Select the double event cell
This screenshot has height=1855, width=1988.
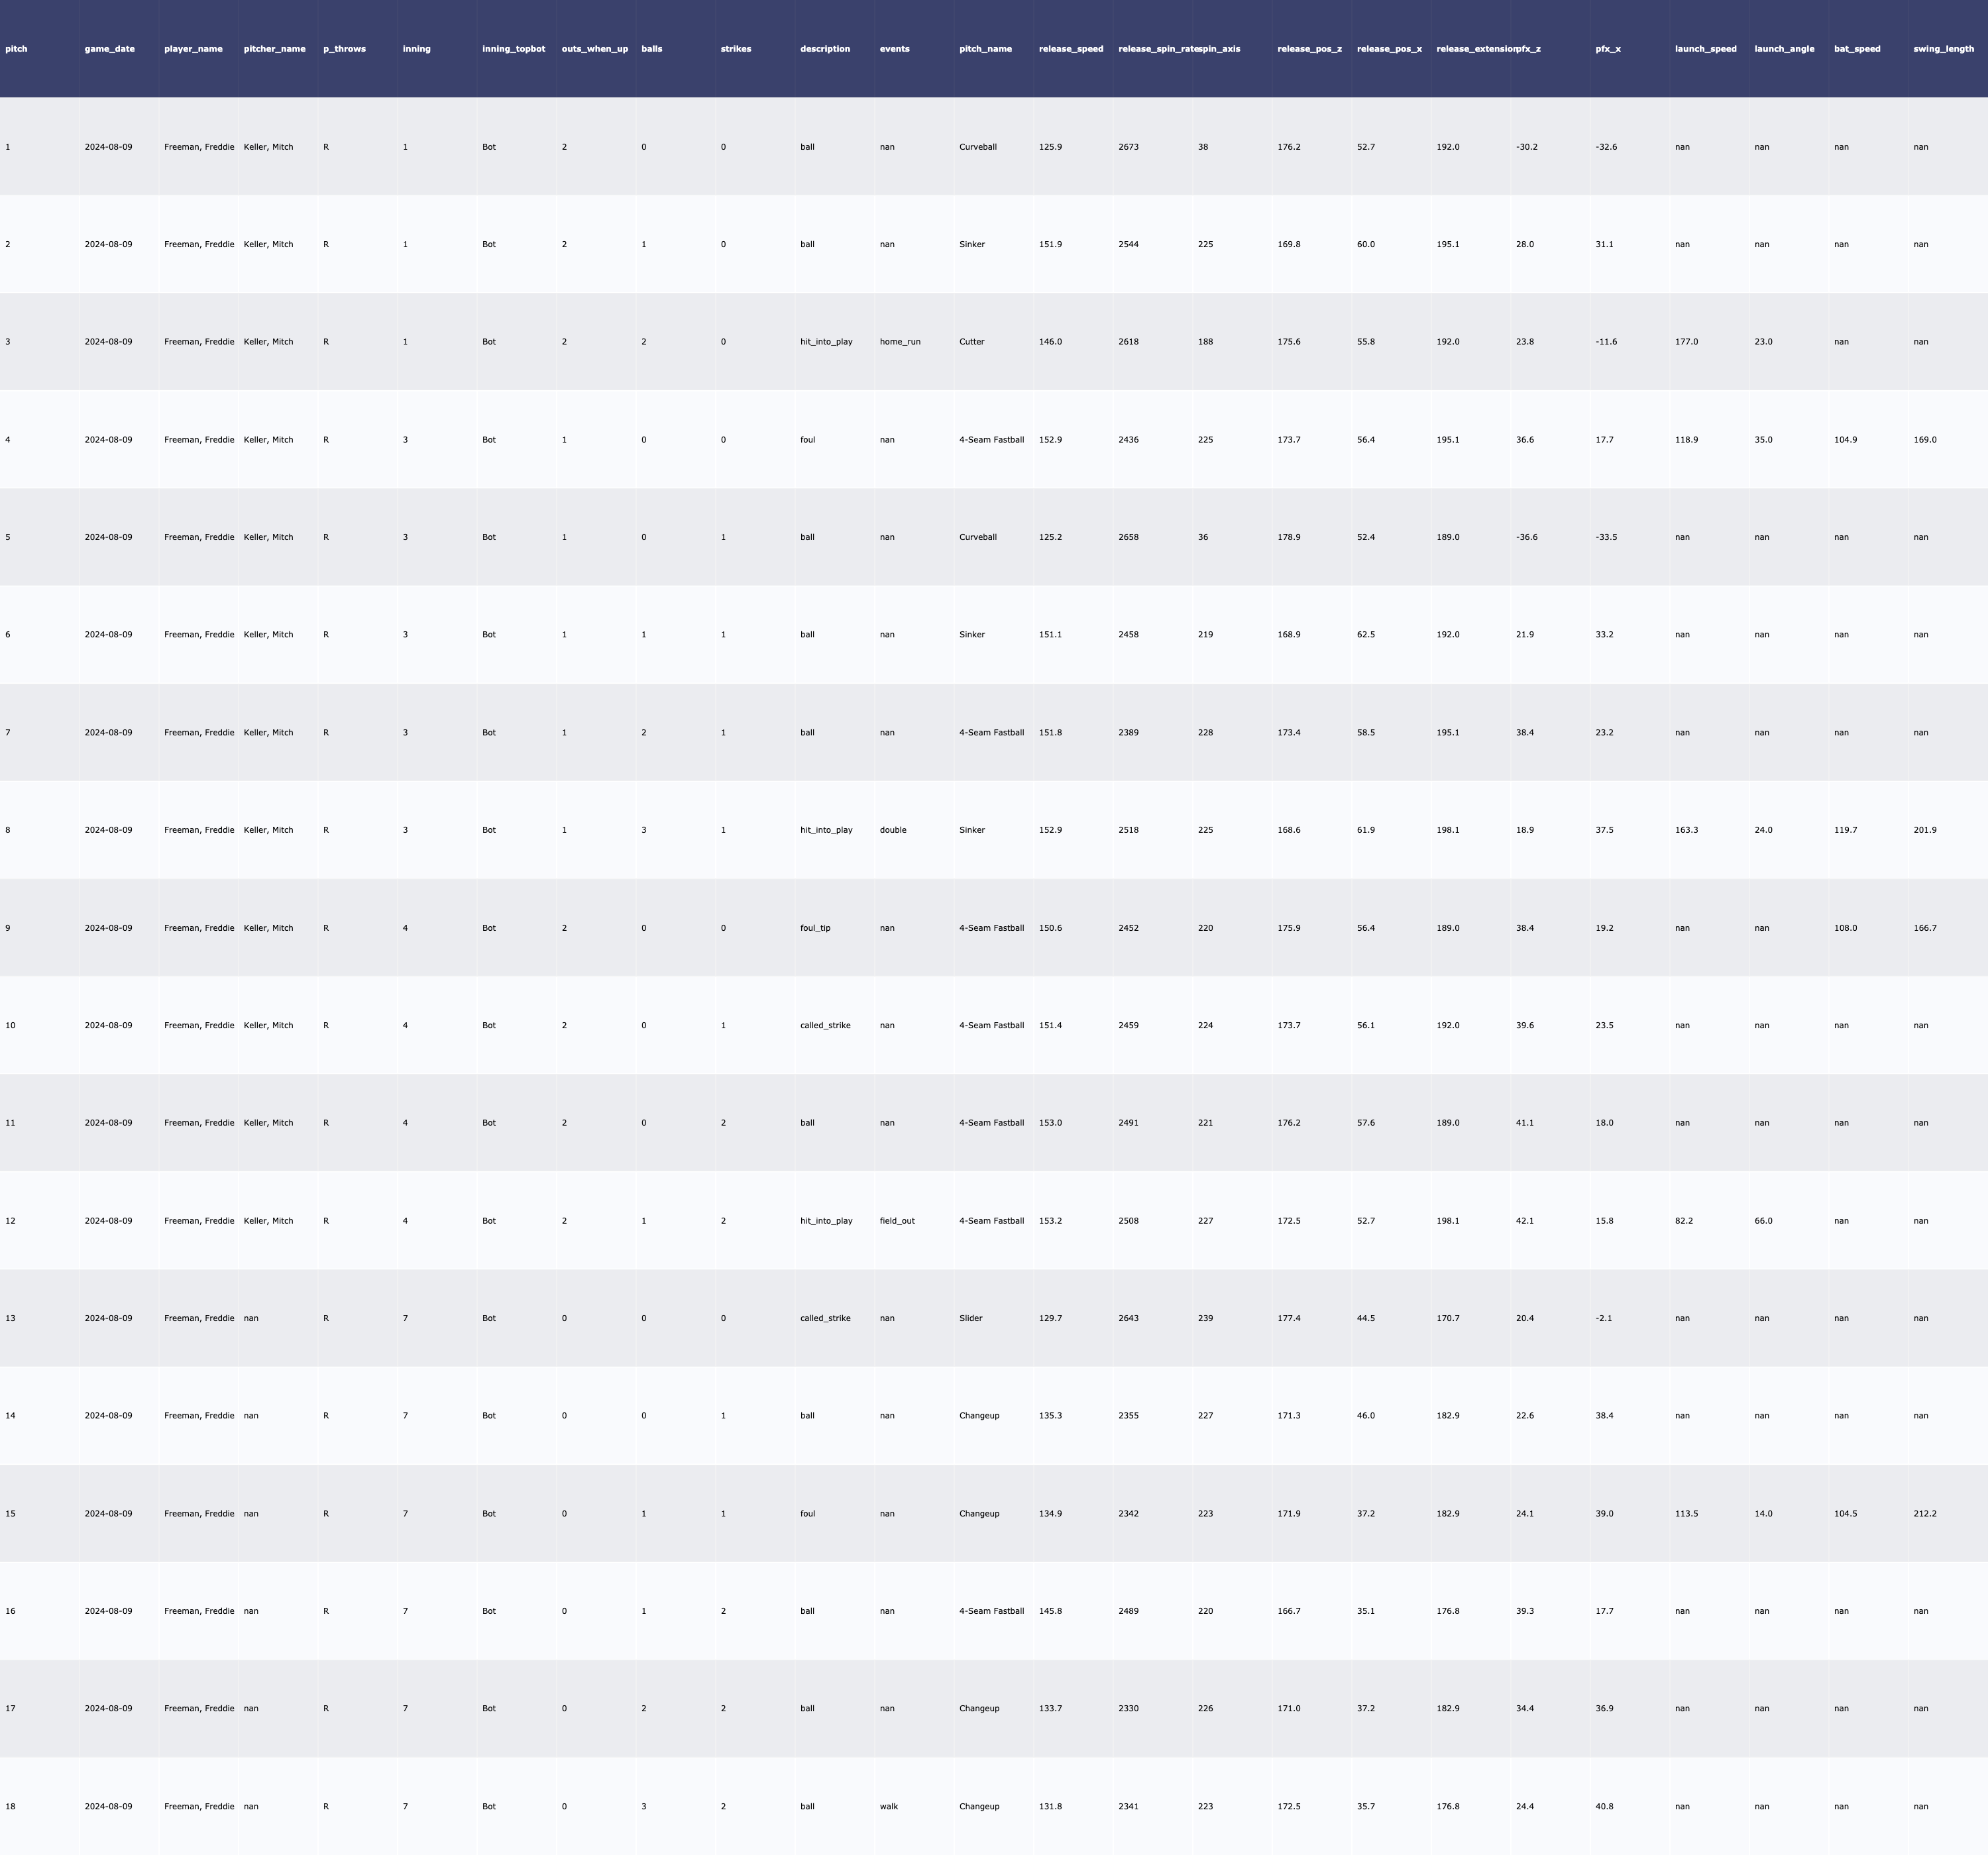pyautogui.click(x=893, y=830)
